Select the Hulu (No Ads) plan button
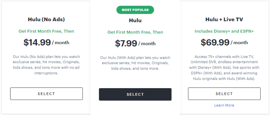270x115 pixels. click(x=46, y=94)
